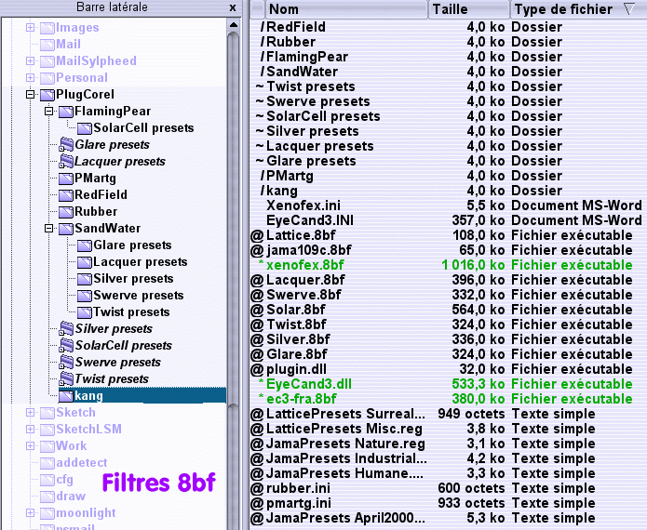This screenshot has width=647, height=530.
Task: Select the Lattice.8bf file
Action: tap(448, 235)
